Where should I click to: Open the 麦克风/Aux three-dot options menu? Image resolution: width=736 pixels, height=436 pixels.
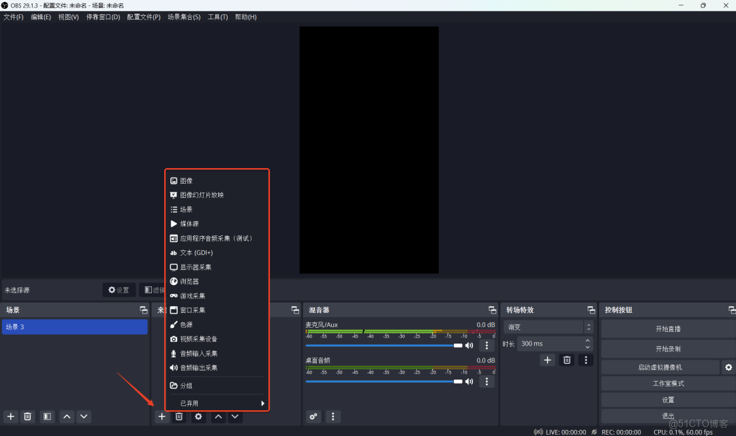coord(486,346)
